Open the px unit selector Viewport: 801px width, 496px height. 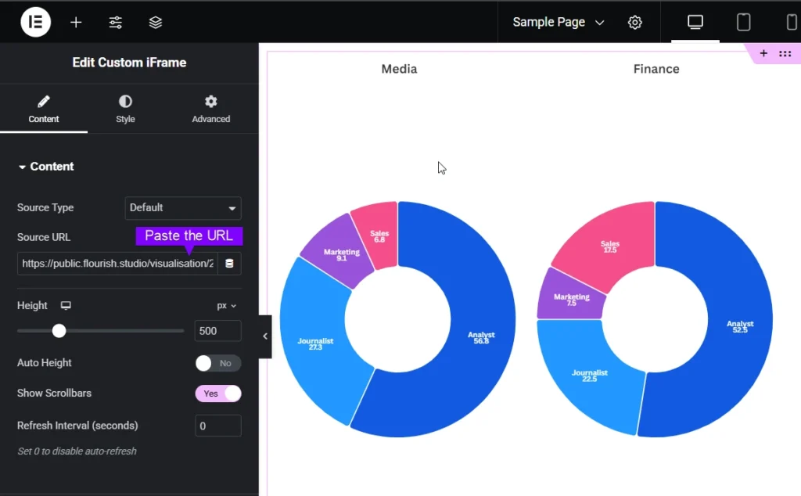coord(226,305)
